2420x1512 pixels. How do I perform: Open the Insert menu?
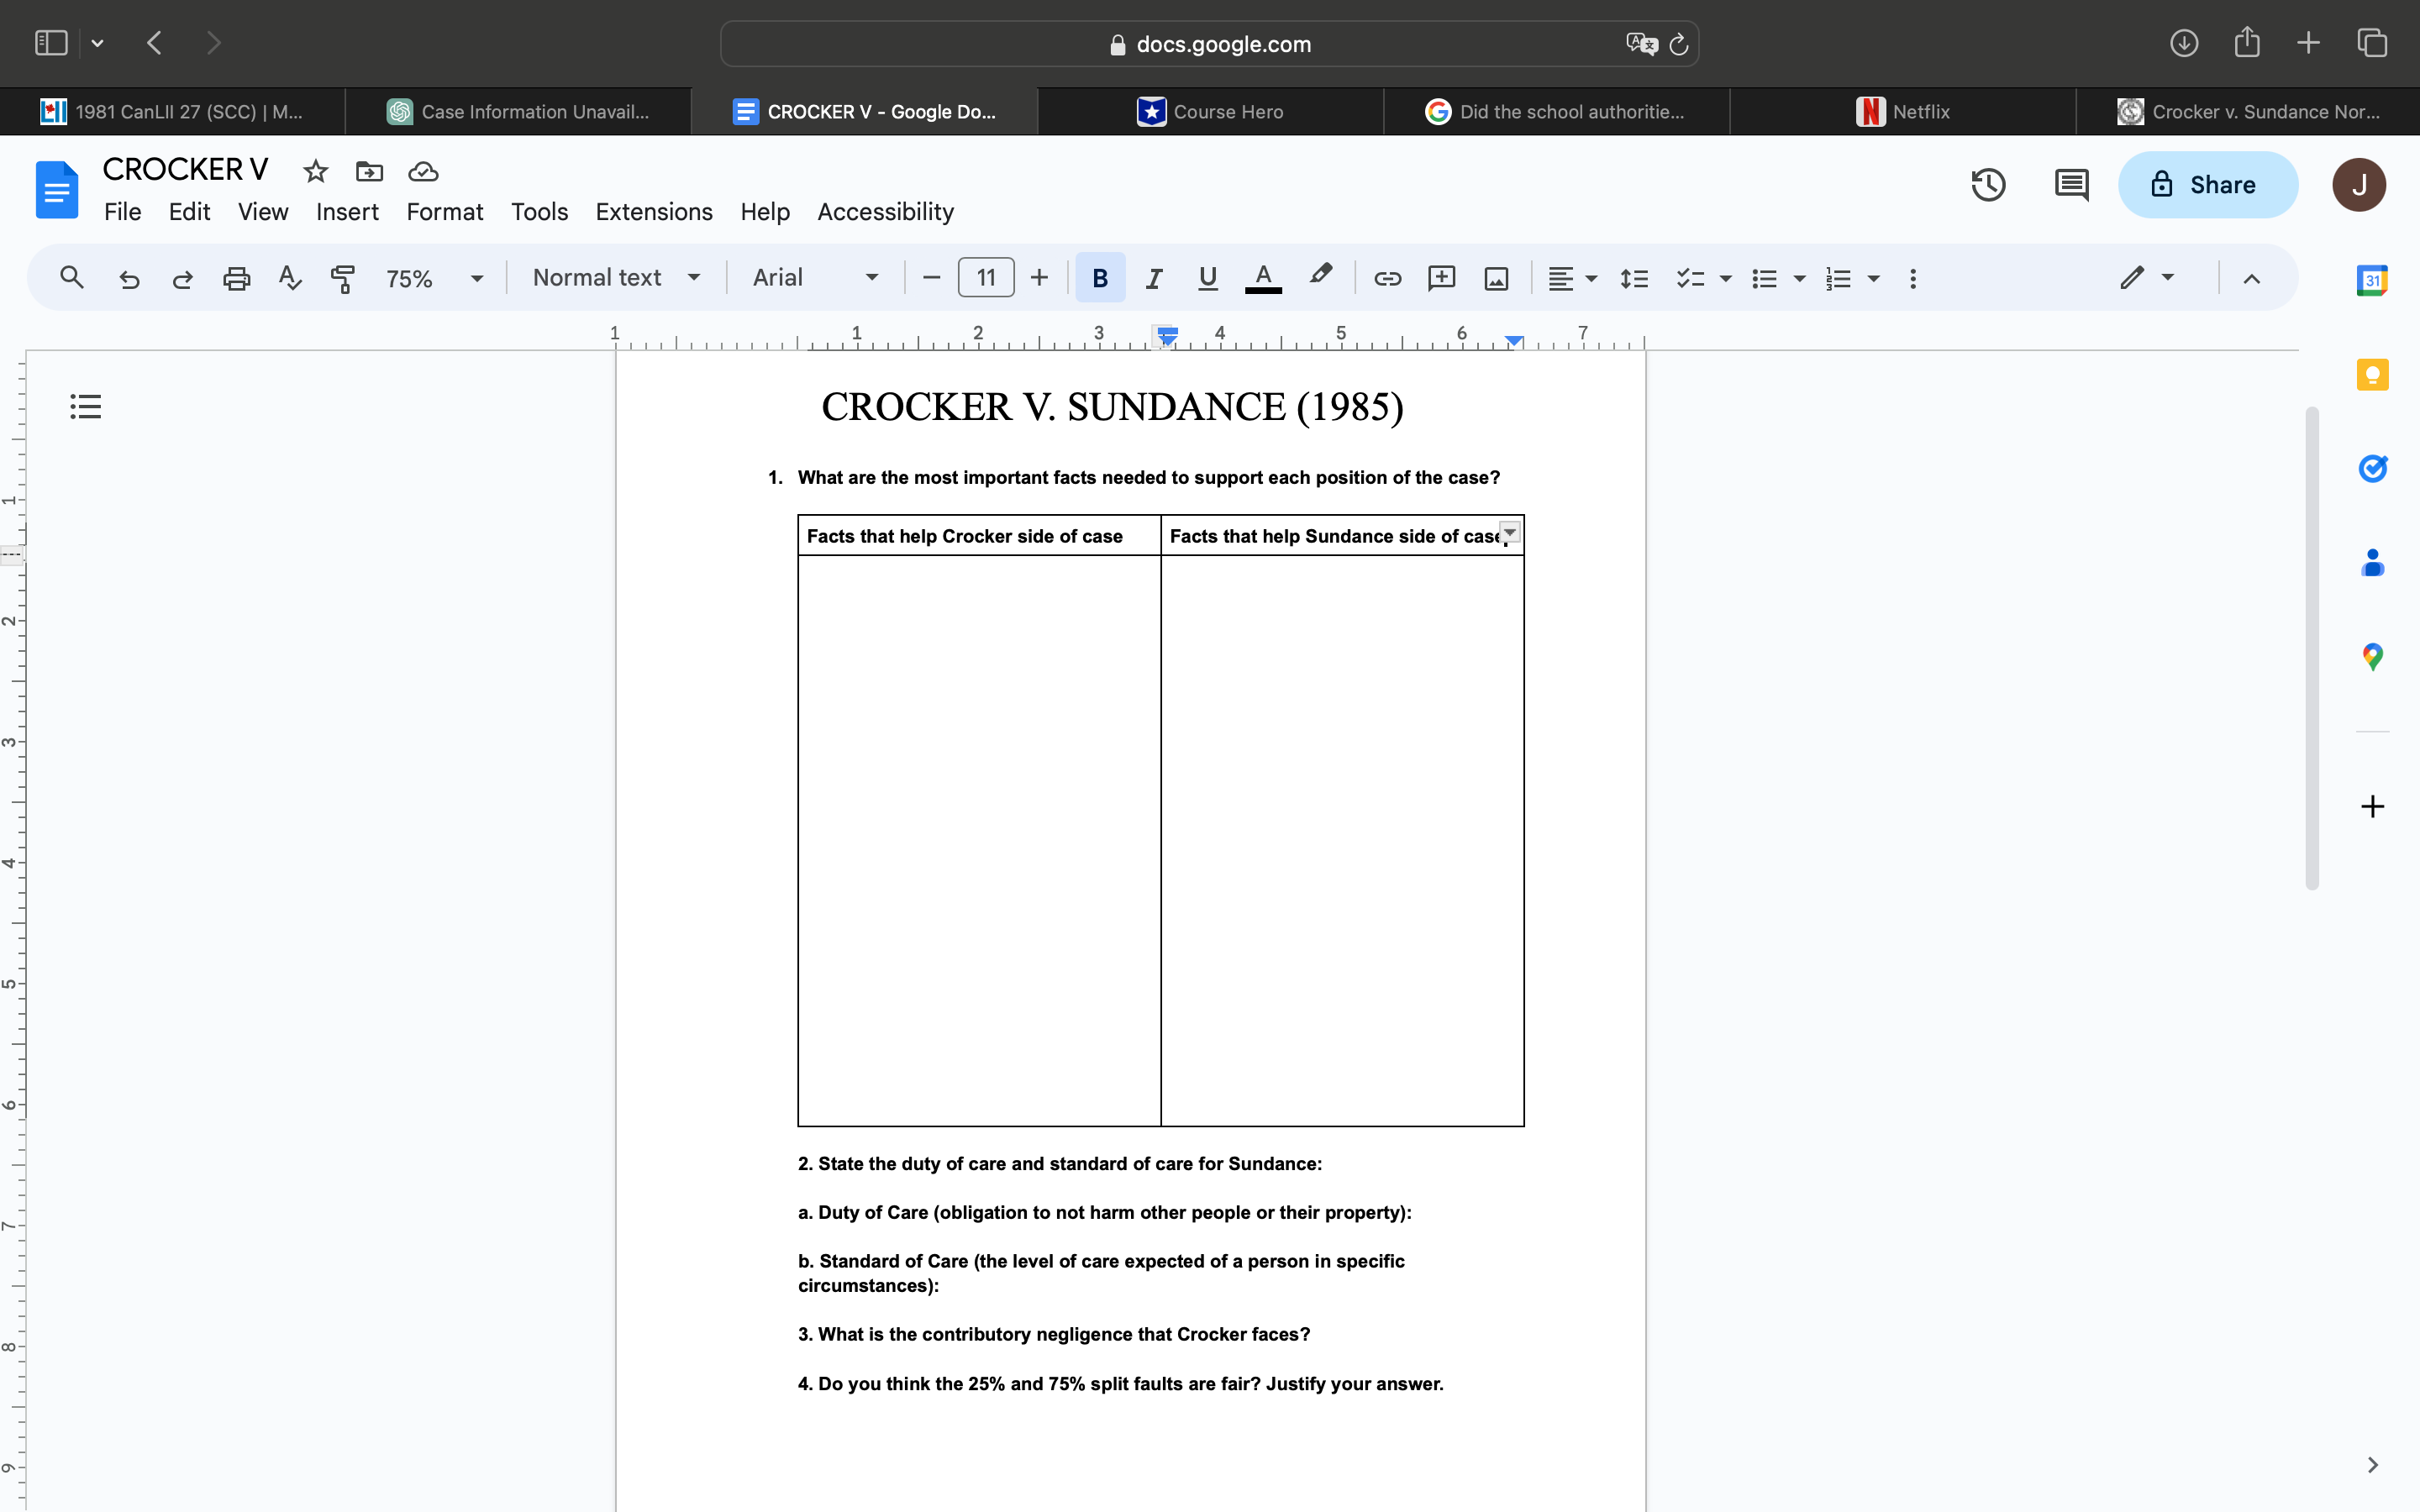coord(346,211)
